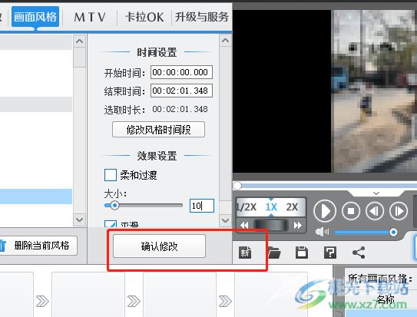417x317 pixels.
Task: Open the 卡拉OK tab
Action: [x=144, y=18]
